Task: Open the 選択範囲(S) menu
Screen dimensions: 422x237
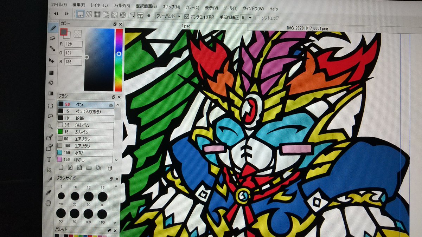Action: point(146,6)
